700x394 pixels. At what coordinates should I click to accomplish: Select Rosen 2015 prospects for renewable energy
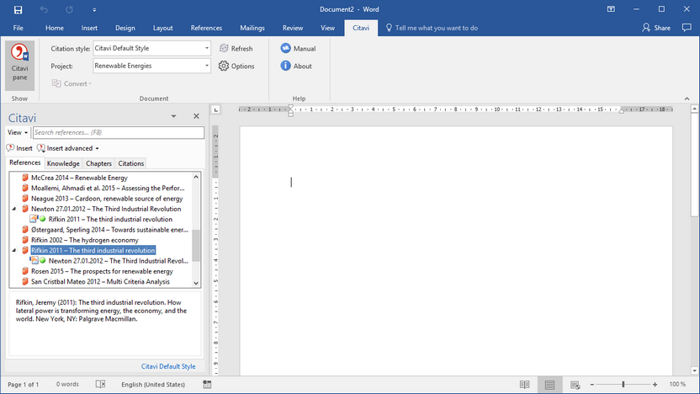point(102,271)
